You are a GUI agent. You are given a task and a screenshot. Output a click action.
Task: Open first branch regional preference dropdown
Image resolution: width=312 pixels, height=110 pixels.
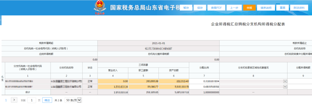point(285,81)
